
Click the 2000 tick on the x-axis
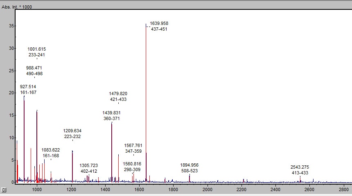click(208, 189)
